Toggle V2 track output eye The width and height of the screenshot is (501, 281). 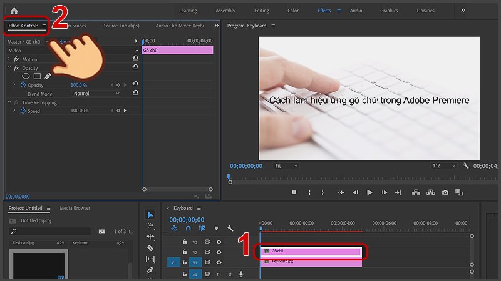[x=219, y=252]
